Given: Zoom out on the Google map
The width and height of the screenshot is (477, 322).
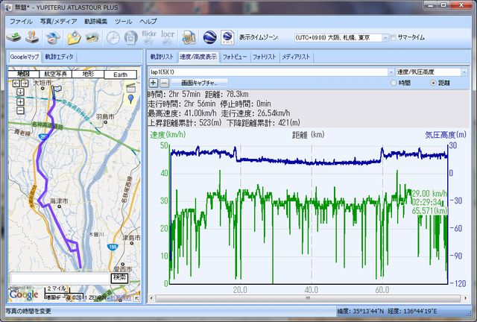Looking at the screenshot, I should click(20, 110).
